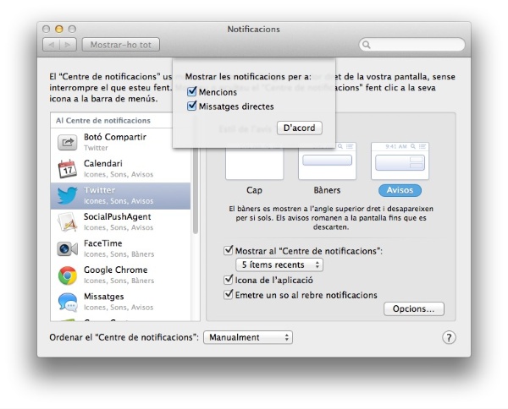This screenshot has width=508, height=409.
Task: Uncheck the Missatges directes checkbox
Action: click(x=192, y=106)
